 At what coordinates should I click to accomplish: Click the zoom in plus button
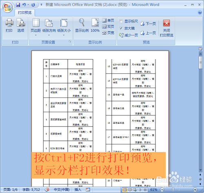point(195,190)
